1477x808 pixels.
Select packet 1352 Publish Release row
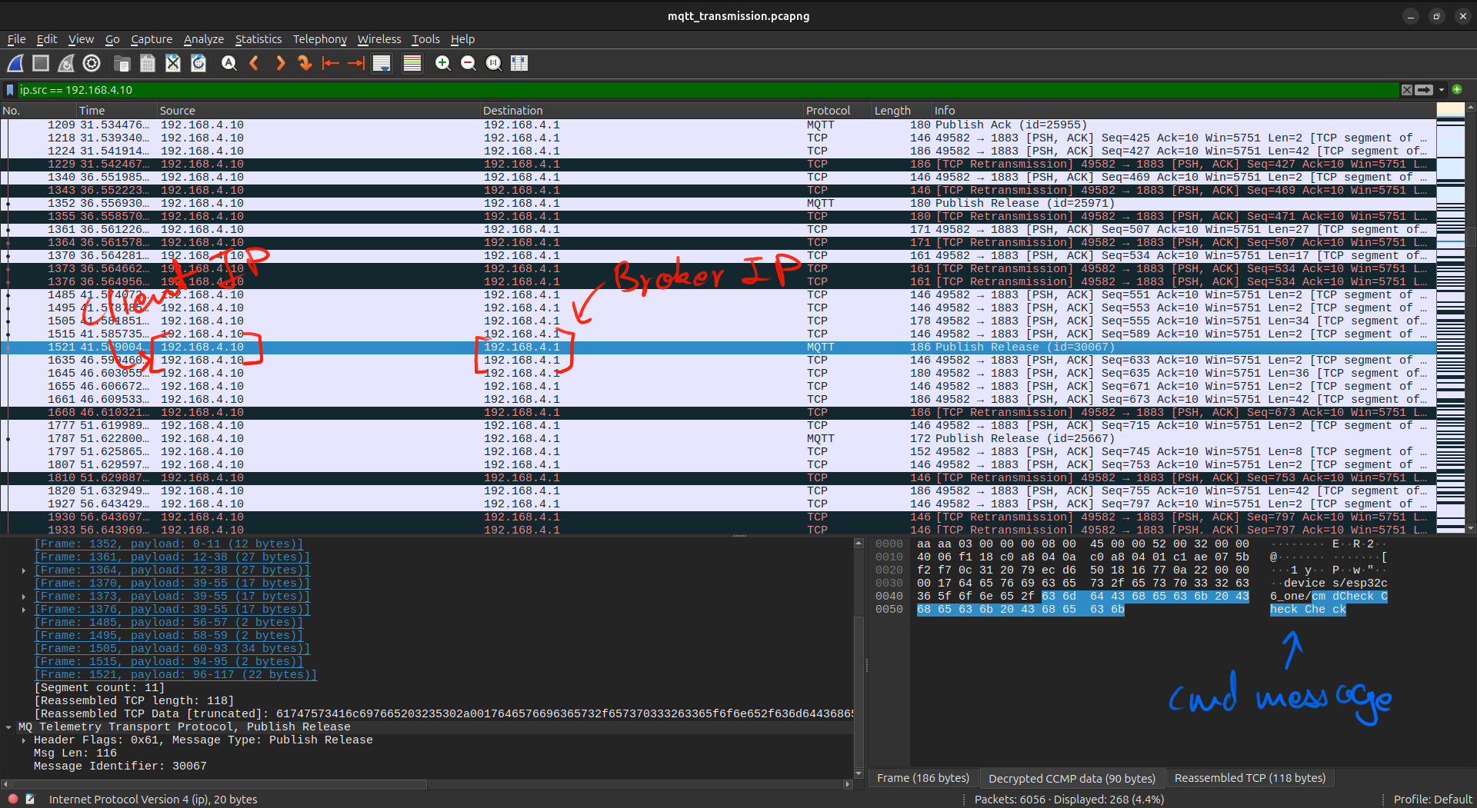point(718,204)
